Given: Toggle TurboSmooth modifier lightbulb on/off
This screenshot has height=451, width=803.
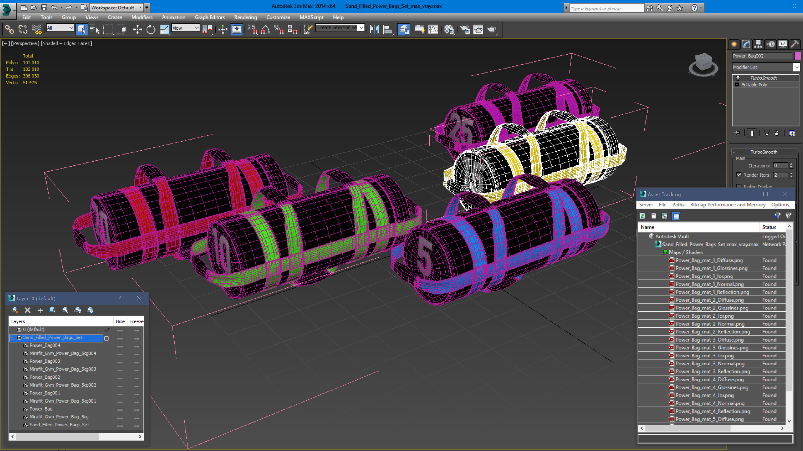Looking at the screenshot, I should pos(738,78).
